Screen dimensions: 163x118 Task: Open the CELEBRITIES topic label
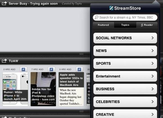pyautogui.click(x=108, y=102)
